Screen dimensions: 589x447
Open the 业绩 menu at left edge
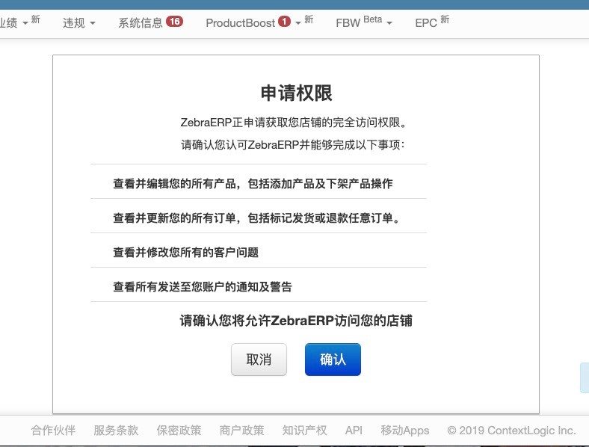tap(19, 23)
